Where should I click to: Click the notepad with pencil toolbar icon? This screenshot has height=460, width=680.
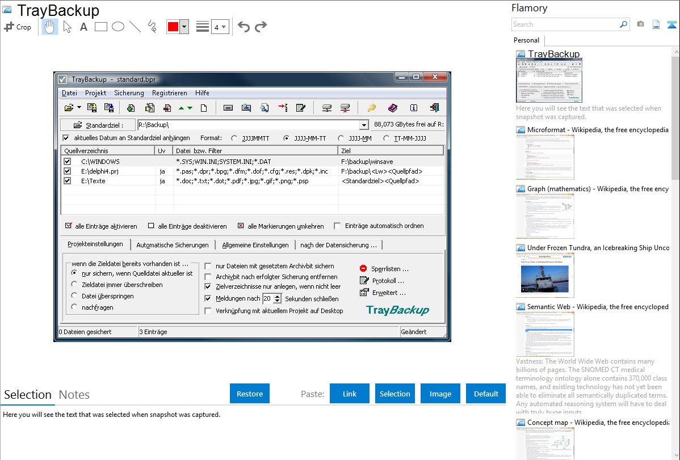(x=300, y=108)
